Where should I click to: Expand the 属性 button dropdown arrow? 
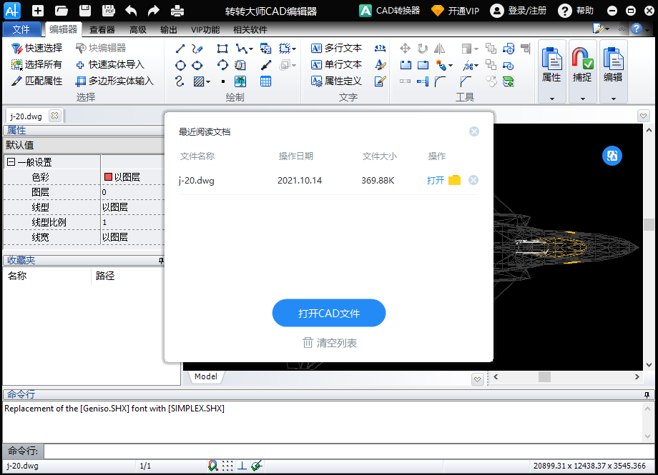point(551,99)
